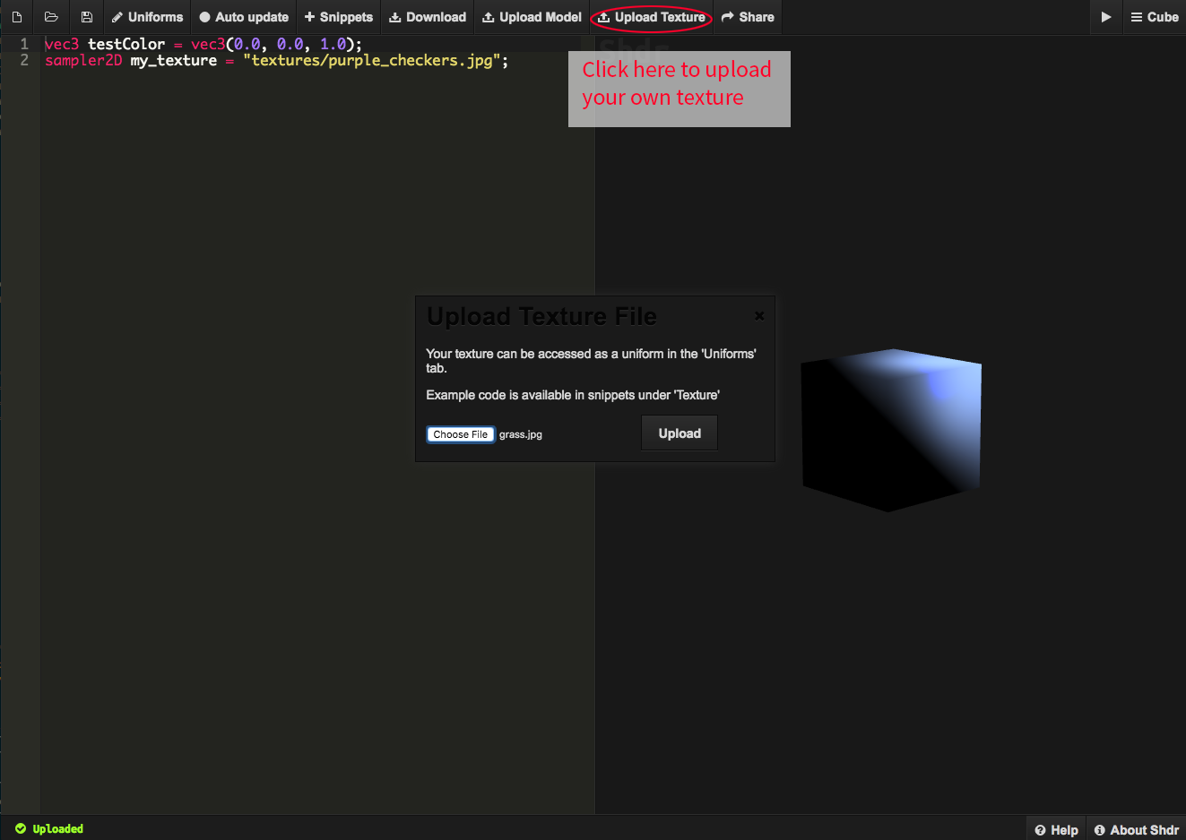Download the shader
The height and width of the screenshot is (840, 1186).
tap(428, 17)
